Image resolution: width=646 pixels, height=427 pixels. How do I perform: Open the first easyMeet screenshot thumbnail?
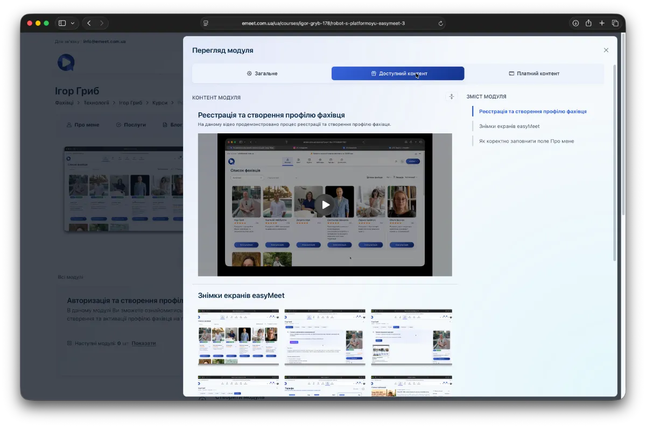238,337
